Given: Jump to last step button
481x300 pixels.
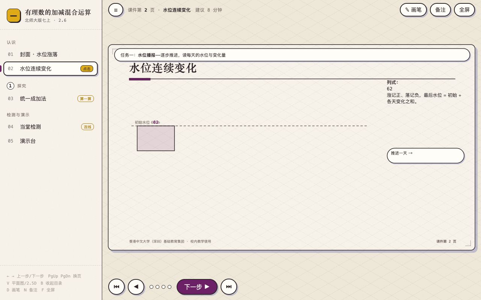Looking at the screenshot, I should pyautogui.click(x=229, y=287).
